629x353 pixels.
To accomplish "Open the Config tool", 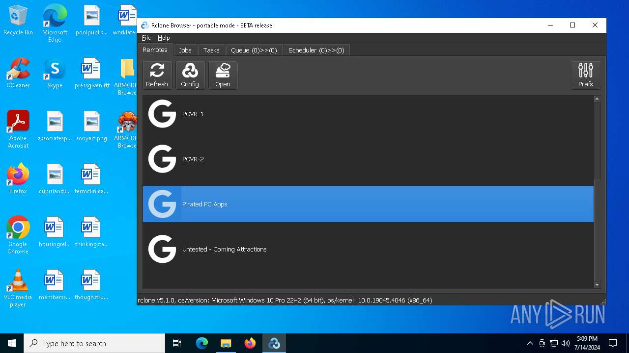I will pos(190,75).
